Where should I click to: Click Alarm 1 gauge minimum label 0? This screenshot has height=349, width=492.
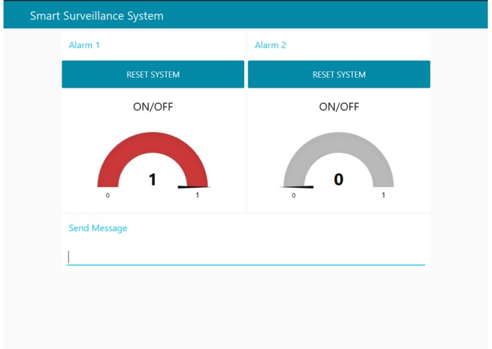click(x=108, y=196)
